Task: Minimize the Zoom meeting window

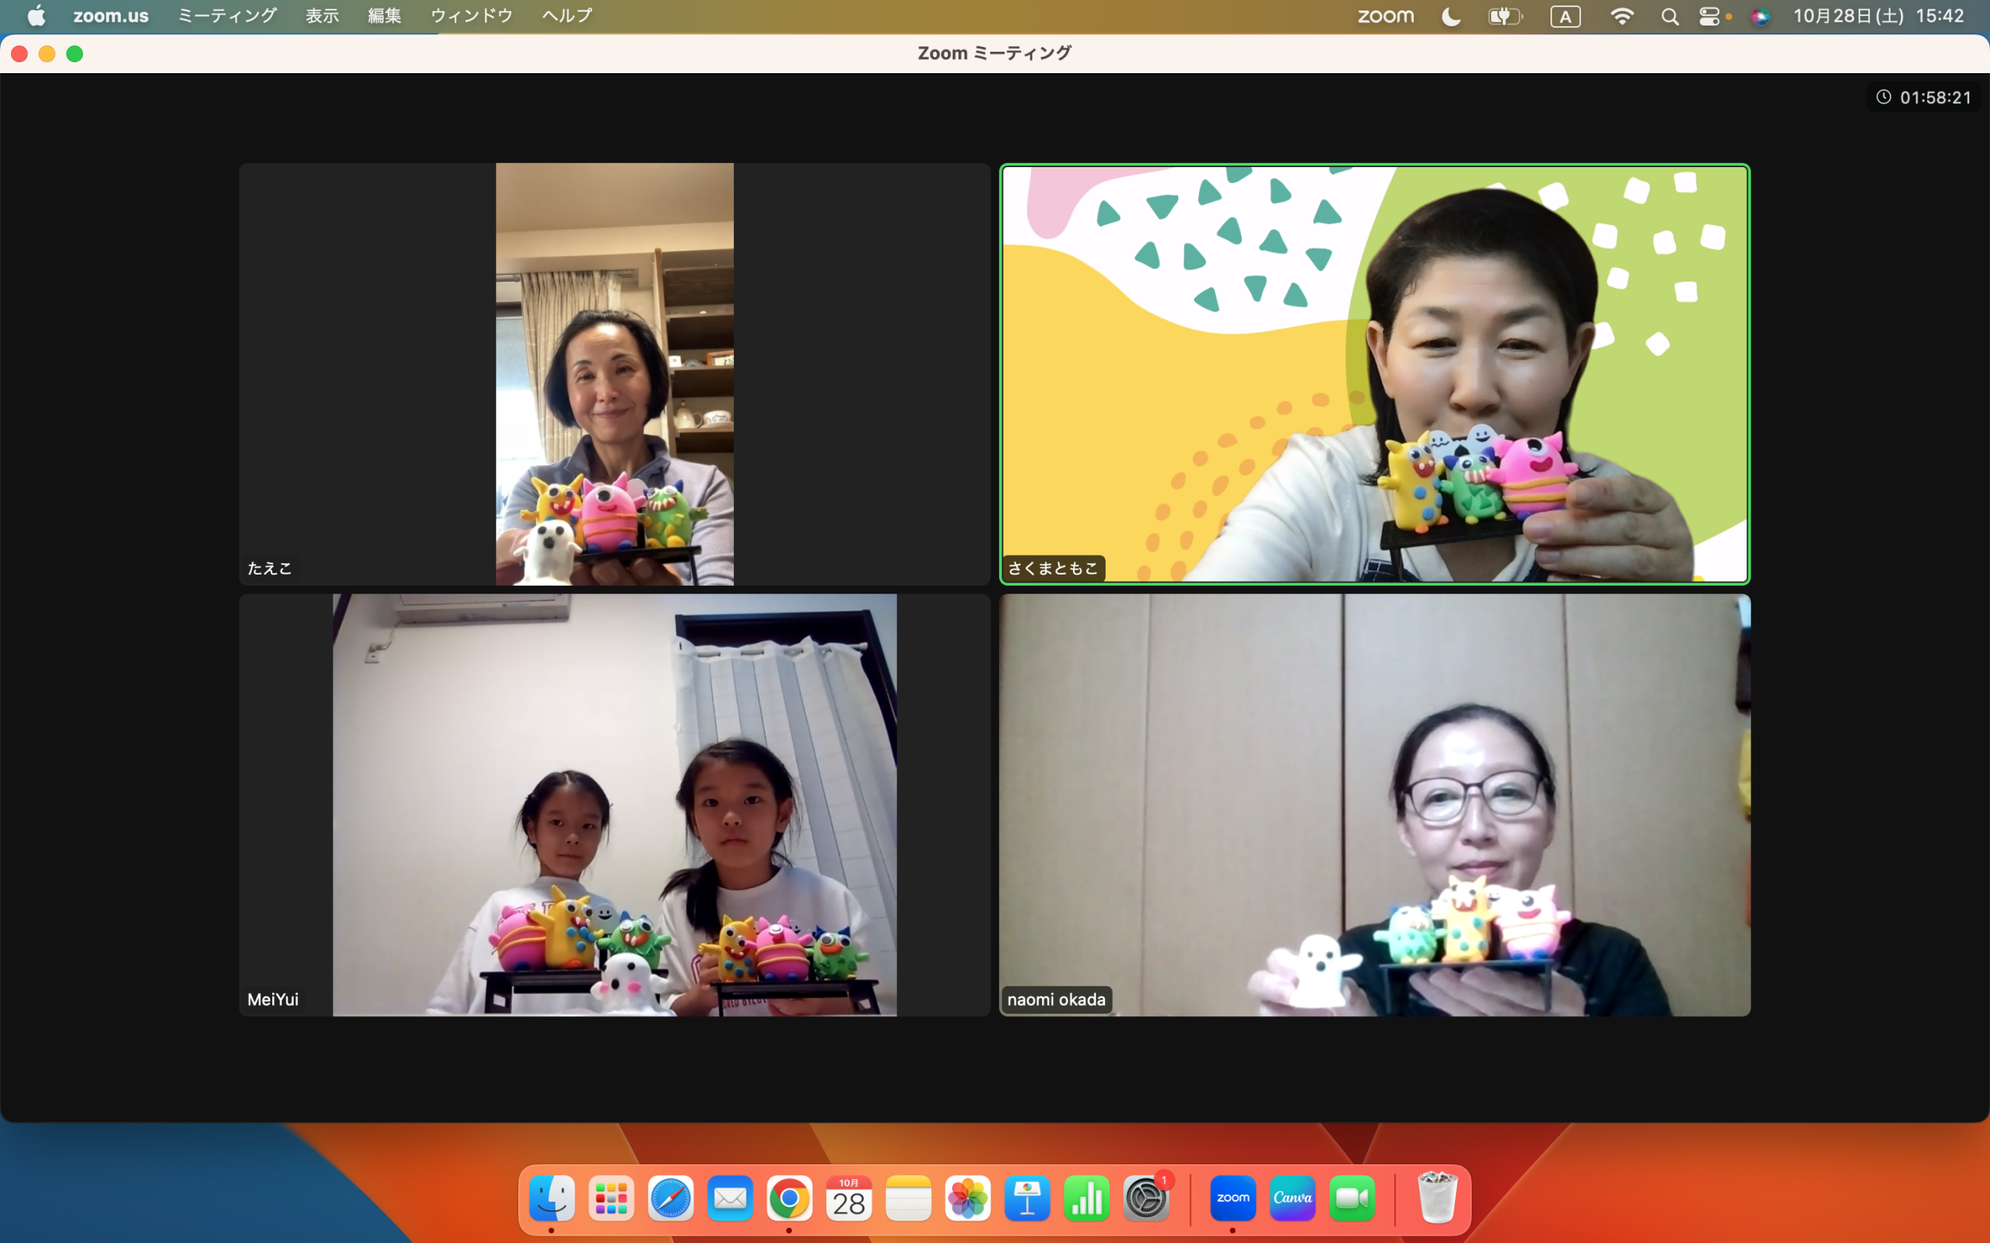Action: (x=47, y=53)
